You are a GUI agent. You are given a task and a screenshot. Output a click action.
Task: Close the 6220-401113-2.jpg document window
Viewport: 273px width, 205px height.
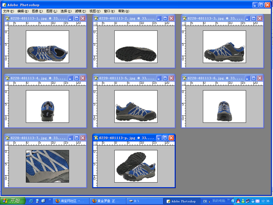click(x=171, y=18)
